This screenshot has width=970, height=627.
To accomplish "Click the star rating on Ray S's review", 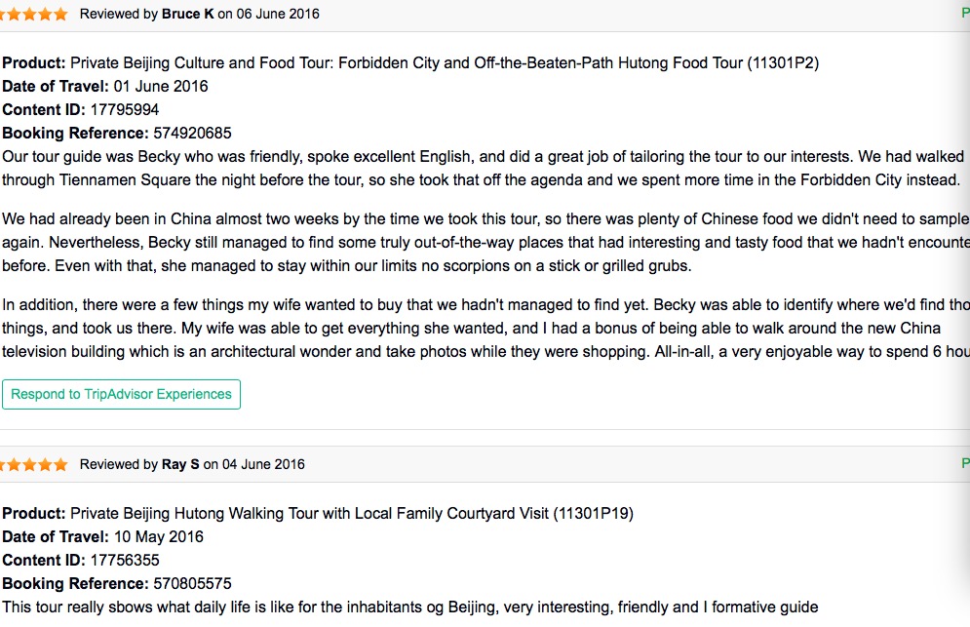I will coord(35,465).
